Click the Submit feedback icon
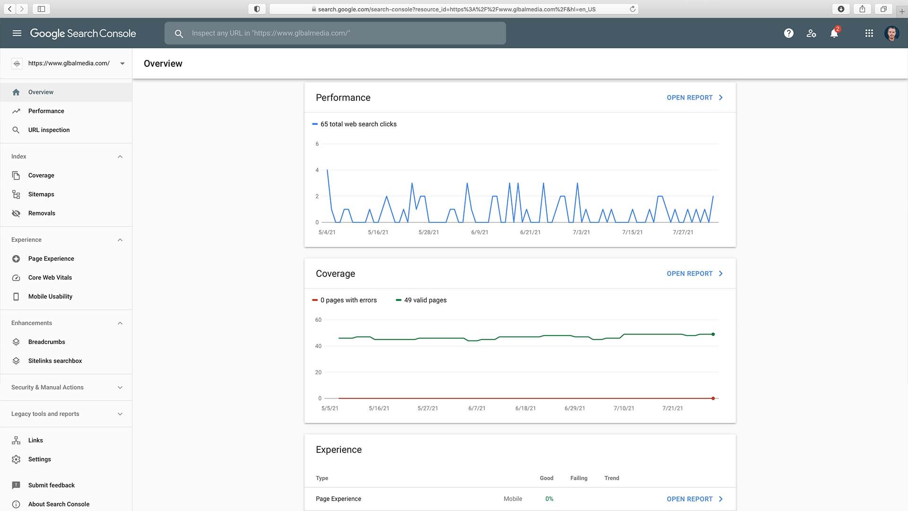 (16, 485)
